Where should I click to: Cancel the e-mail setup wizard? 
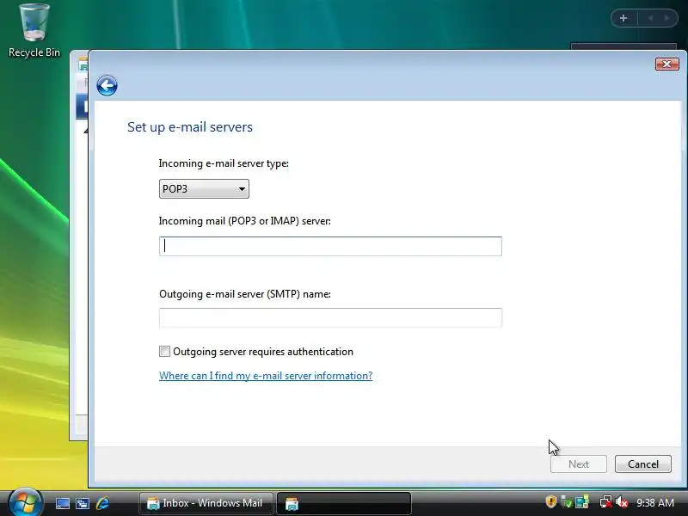click(642, 464)
